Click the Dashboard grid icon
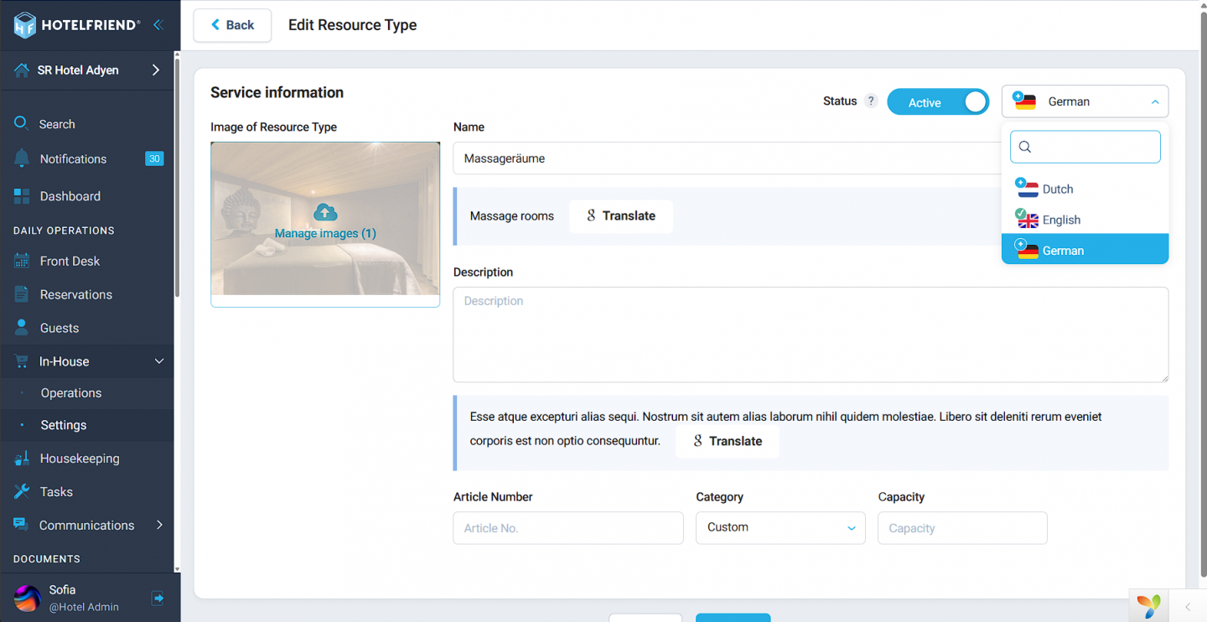Screen dimensions: 1207x622 (22, 196)
